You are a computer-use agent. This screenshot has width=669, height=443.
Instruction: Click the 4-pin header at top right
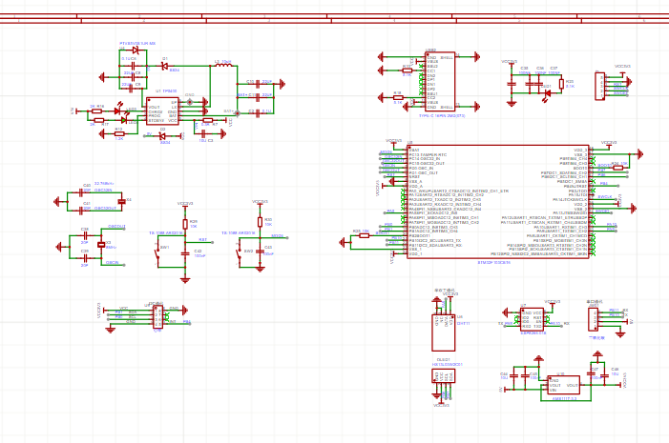(x=599, y=86)
